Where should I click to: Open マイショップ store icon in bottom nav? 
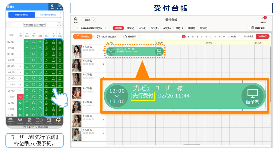pyautogui.click(x=30, y=121)
